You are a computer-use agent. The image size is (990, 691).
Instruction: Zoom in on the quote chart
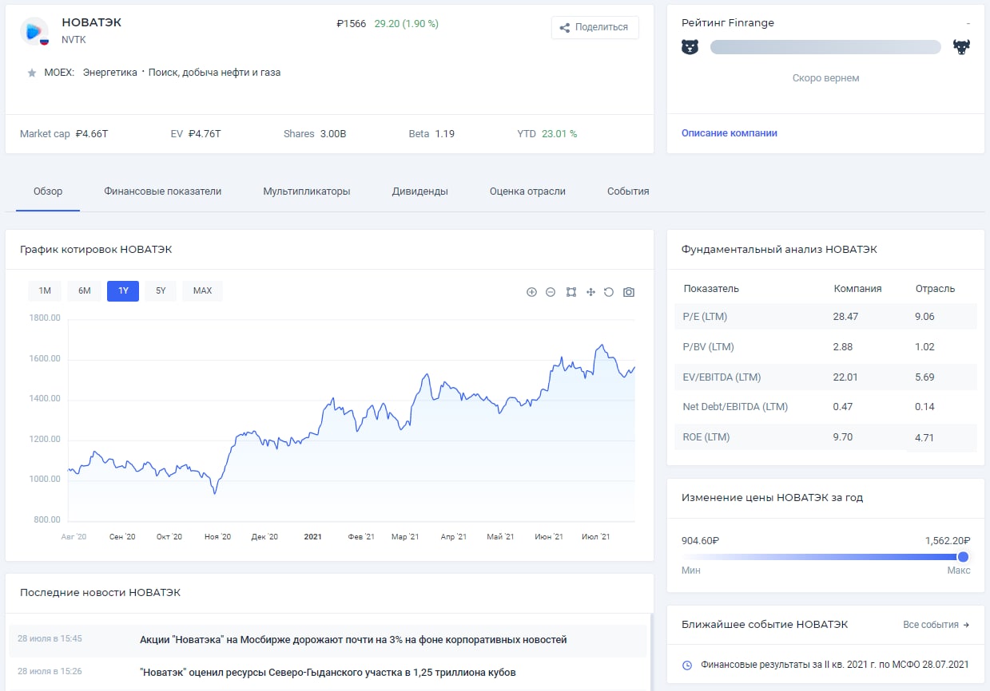(x=531, y=292)
